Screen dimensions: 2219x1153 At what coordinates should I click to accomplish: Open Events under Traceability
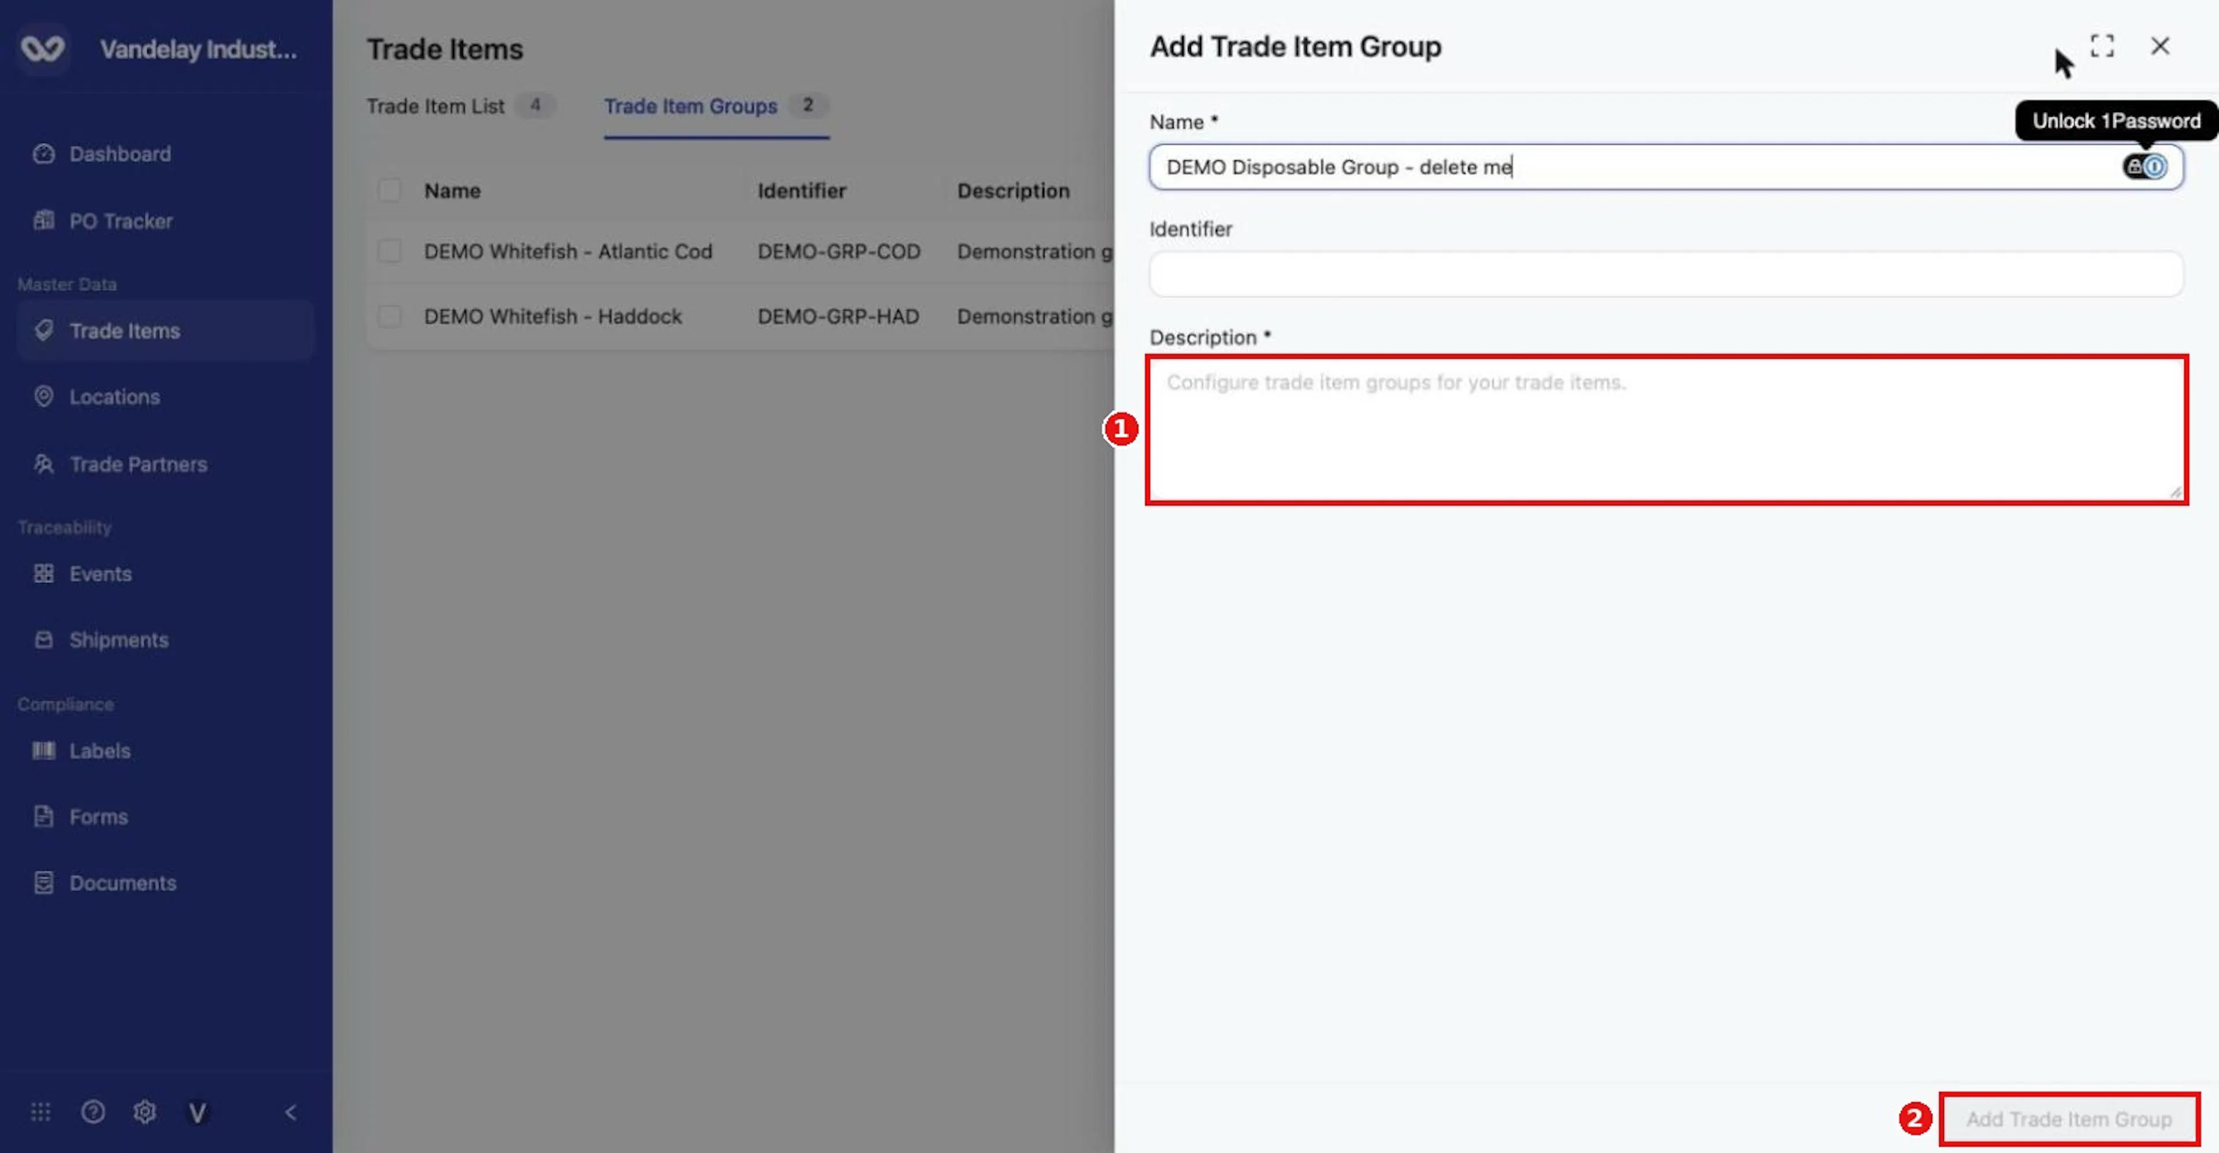point(165,574)
